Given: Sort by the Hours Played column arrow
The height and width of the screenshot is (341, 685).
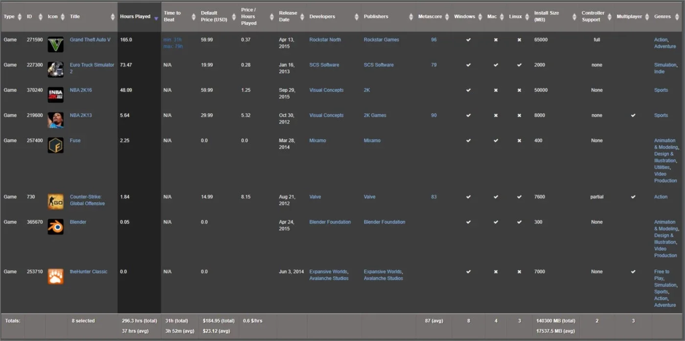Looking at the screenshot, I should click(156, 19).
